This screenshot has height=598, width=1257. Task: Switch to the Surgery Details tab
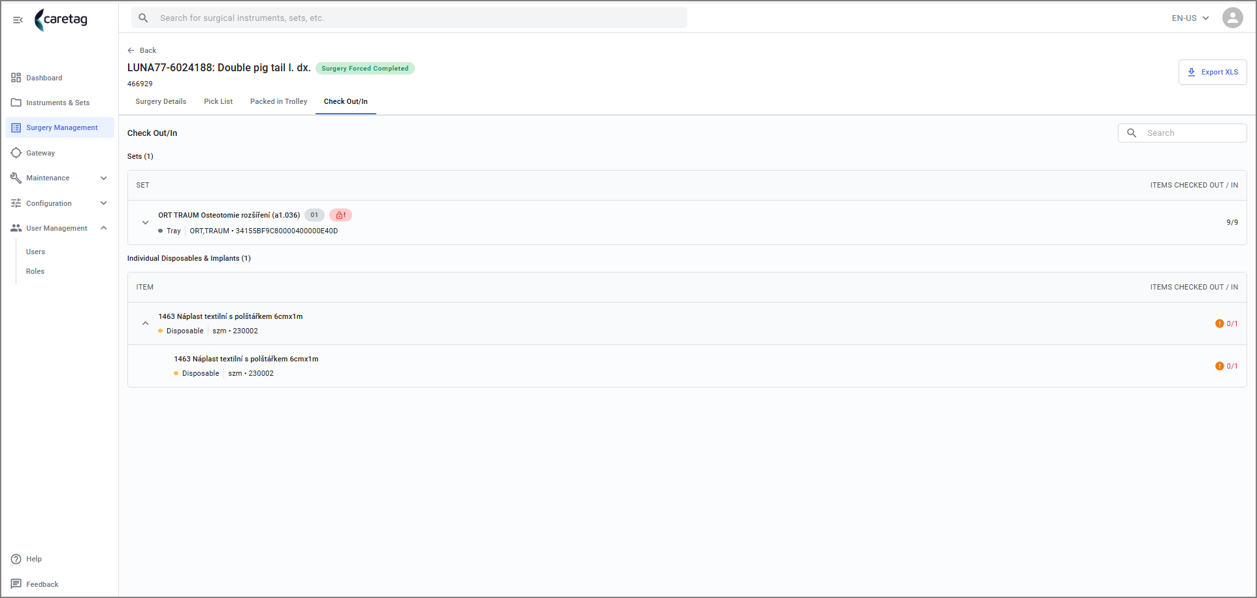(x=161, y=101)
